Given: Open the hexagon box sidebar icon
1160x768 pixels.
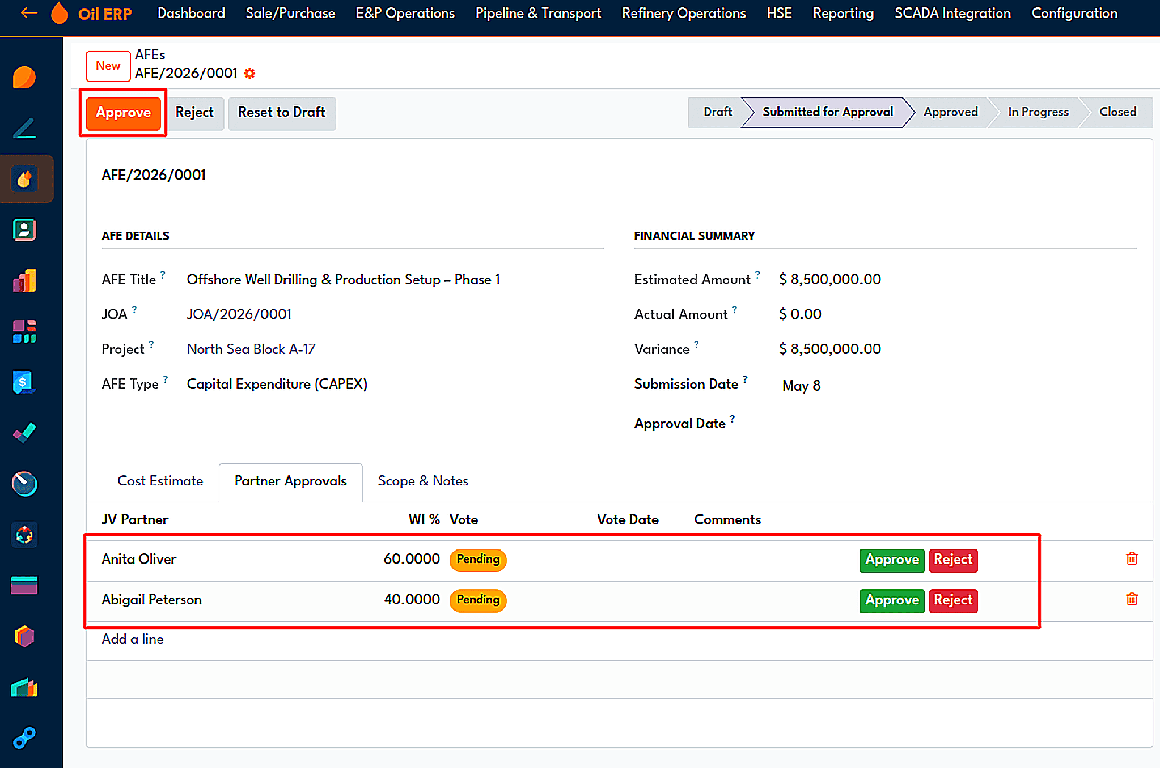Looking at the screenshot, I should [24, 636].
